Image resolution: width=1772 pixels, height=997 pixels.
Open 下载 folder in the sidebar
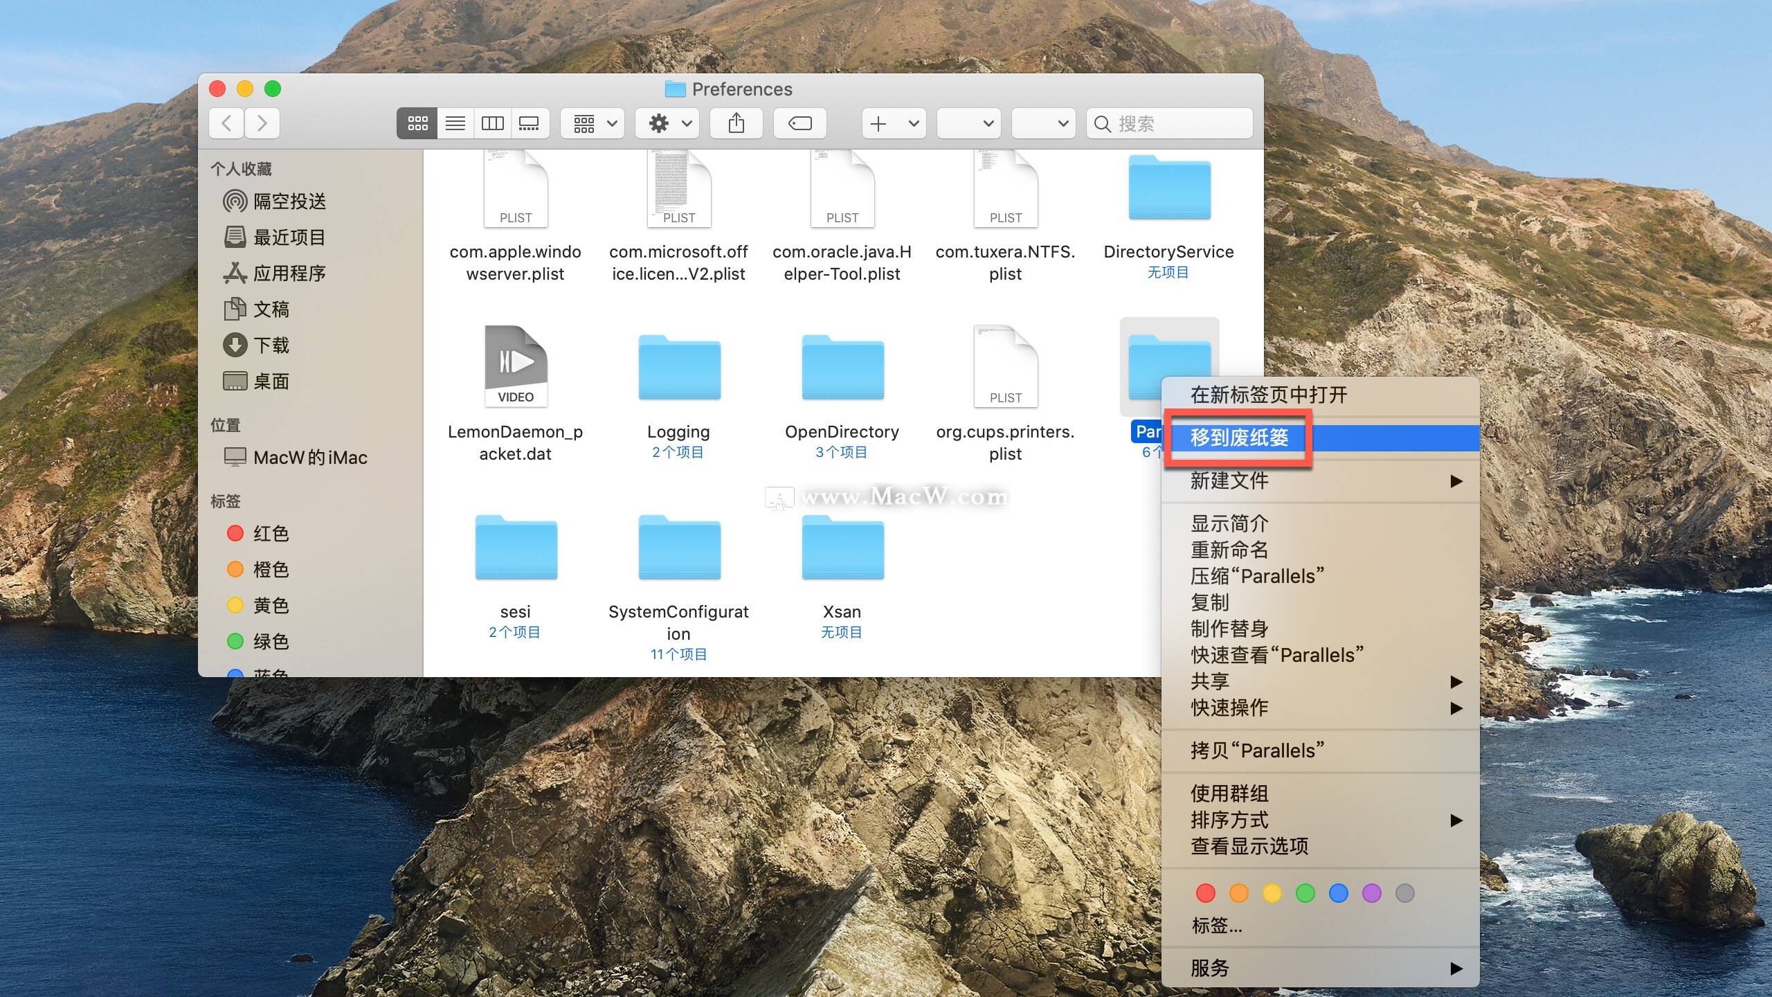271,345
